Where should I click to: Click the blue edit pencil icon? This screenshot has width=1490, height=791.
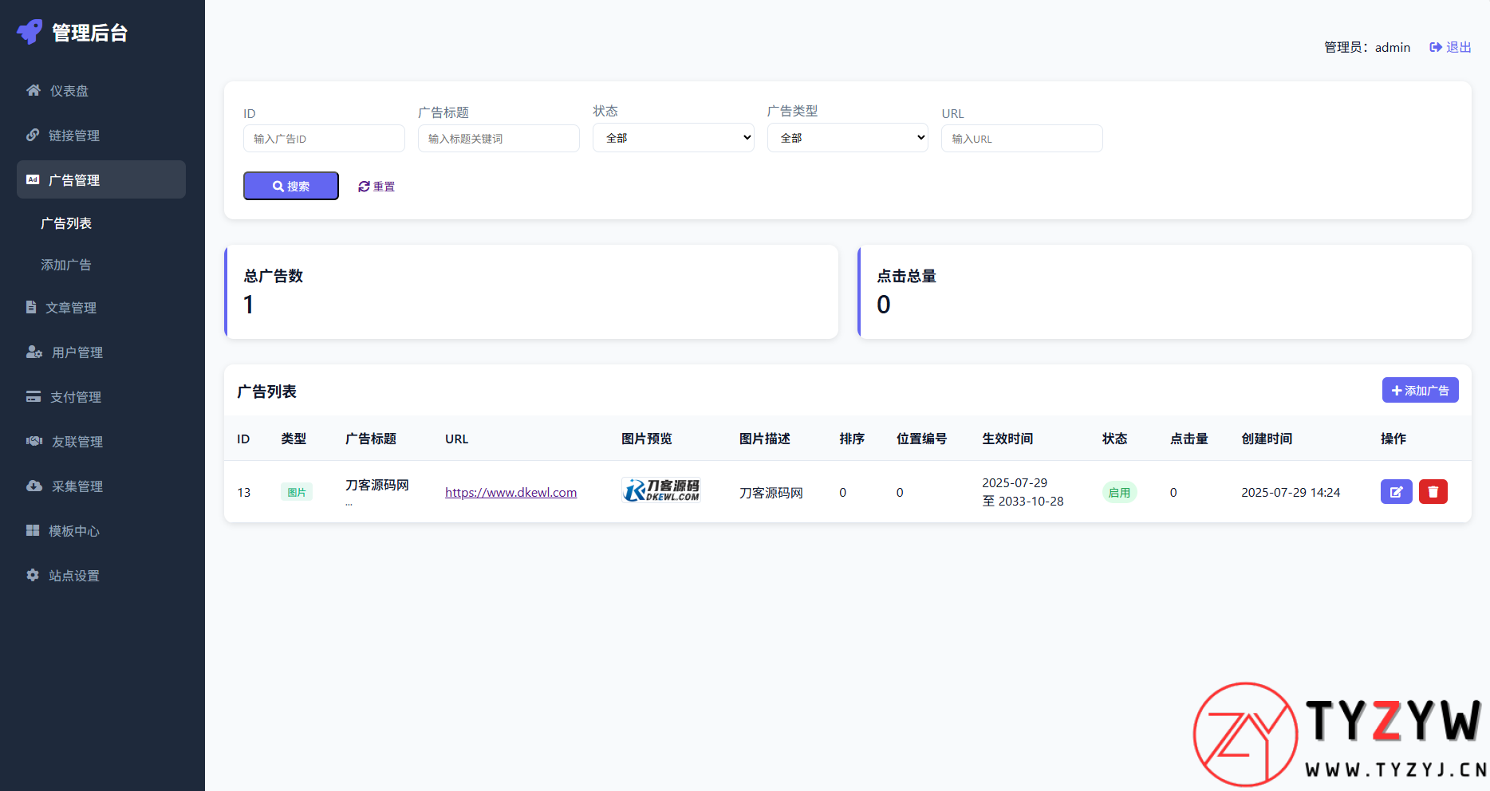pos(1396,492)
